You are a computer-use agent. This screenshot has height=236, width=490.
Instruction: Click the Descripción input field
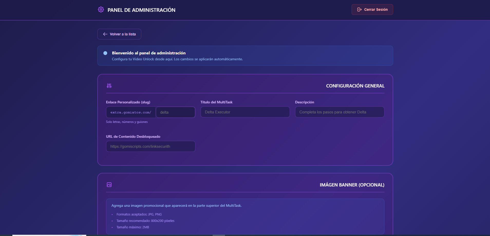(340, 112)
